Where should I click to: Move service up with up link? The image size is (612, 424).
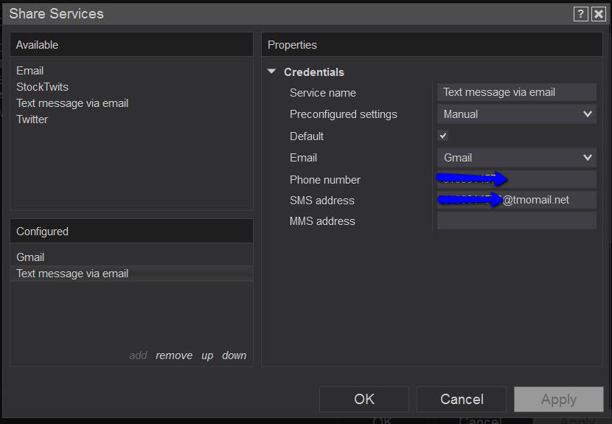[x=207, y=355]
